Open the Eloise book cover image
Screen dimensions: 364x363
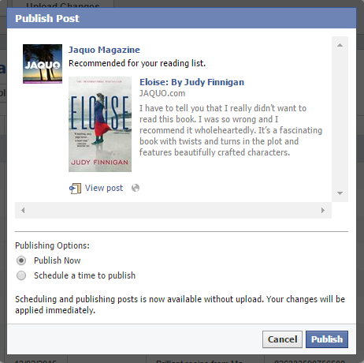100,124
